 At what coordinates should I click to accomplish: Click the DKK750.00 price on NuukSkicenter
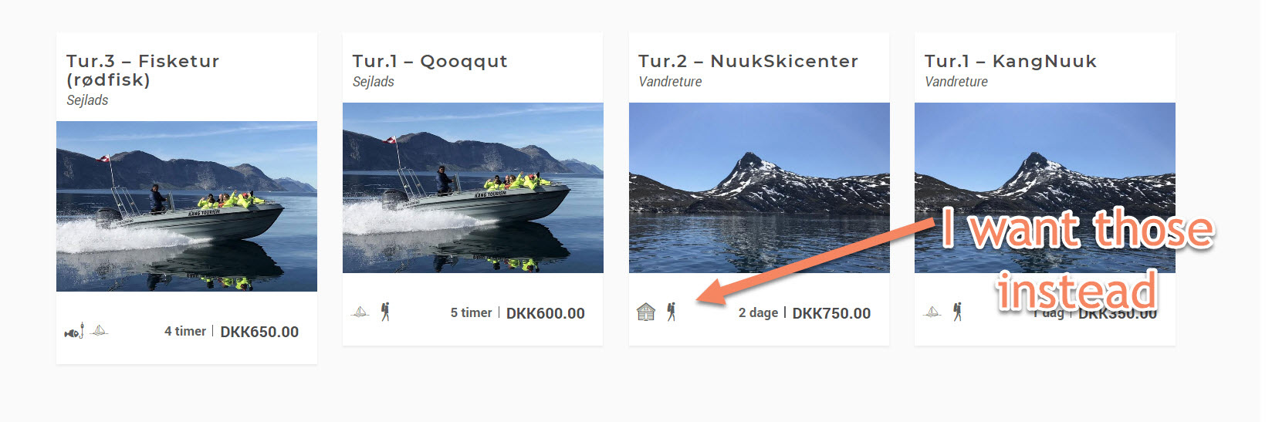pyautogui.click(x=831, y=313)
